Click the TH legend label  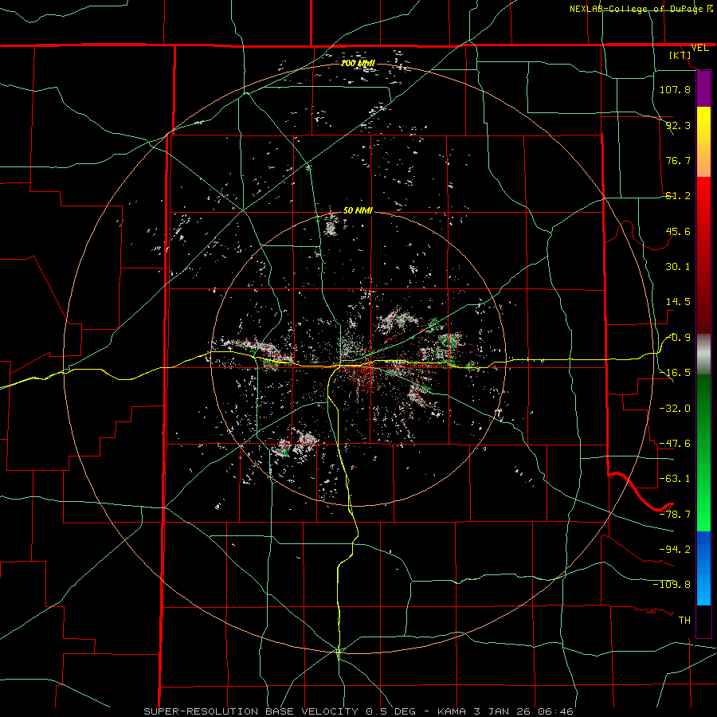pos(684,620)
